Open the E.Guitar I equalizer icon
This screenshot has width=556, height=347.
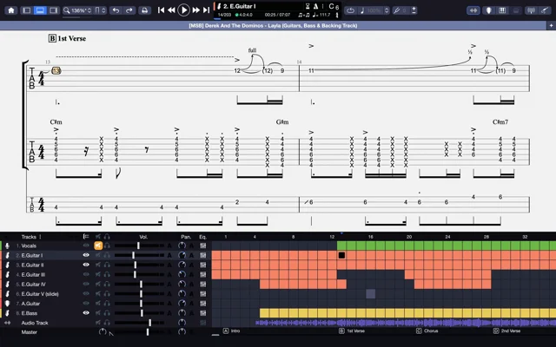coord(203,256)
